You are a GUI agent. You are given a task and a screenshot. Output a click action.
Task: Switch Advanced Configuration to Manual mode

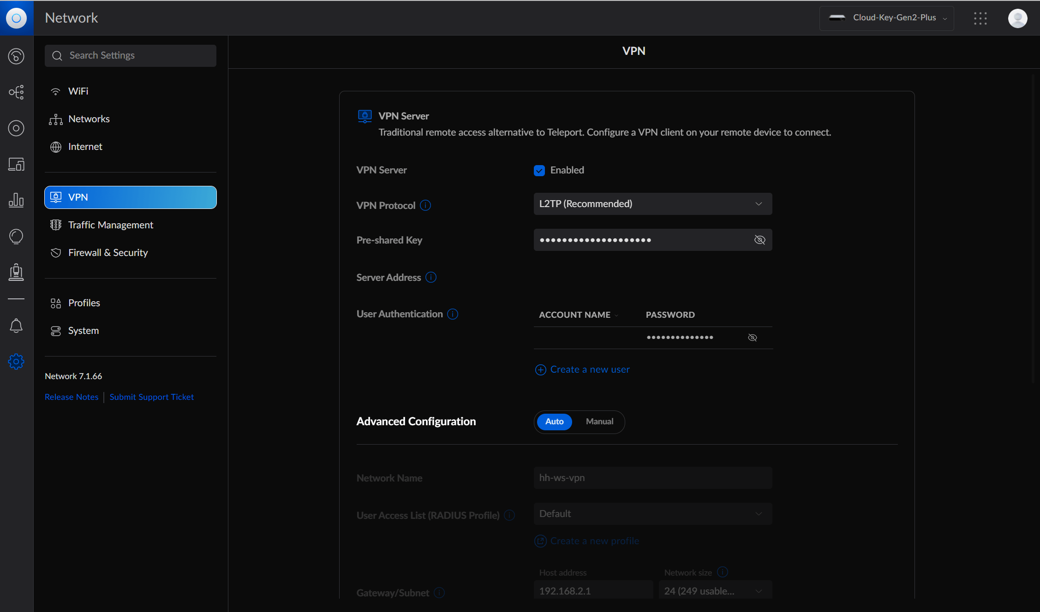(x=599, y=421)
